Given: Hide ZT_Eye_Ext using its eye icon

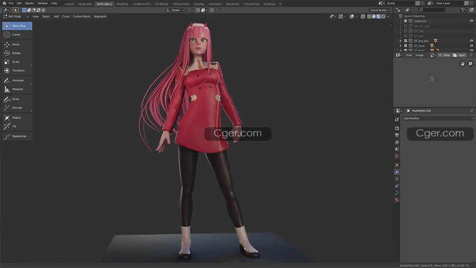Looking at the screenshot, I should [472, 41].
